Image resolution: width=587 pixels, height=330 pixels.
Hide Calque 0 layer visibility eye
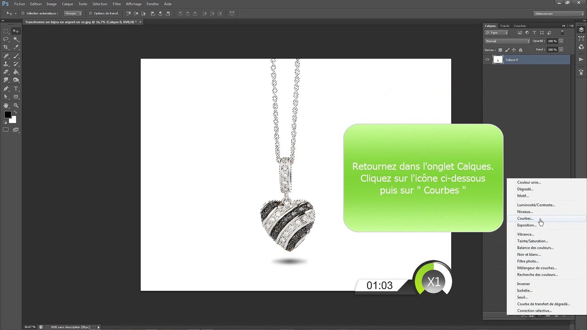coord(487,60)
